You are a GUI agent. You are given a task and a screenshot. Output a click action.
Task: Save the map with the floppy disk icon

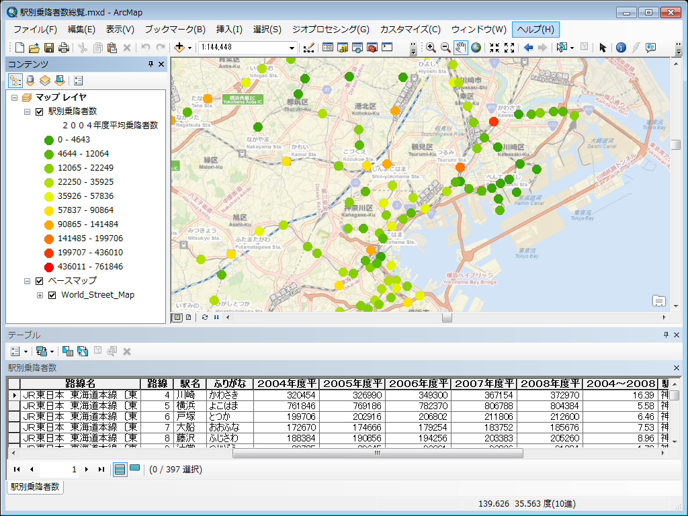pyautogui.click(x=49, y=48)
